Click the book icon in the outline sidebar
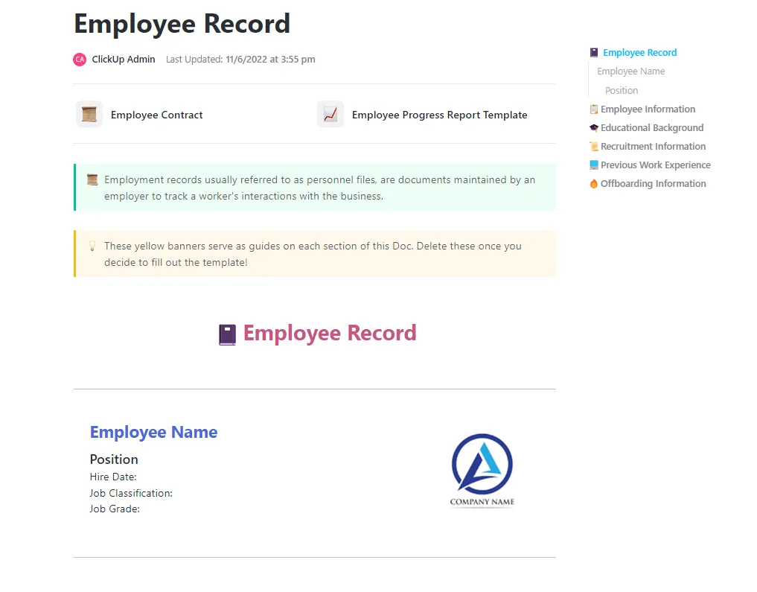The height and width of the screenshot is (592, 757). coord(594,53)
